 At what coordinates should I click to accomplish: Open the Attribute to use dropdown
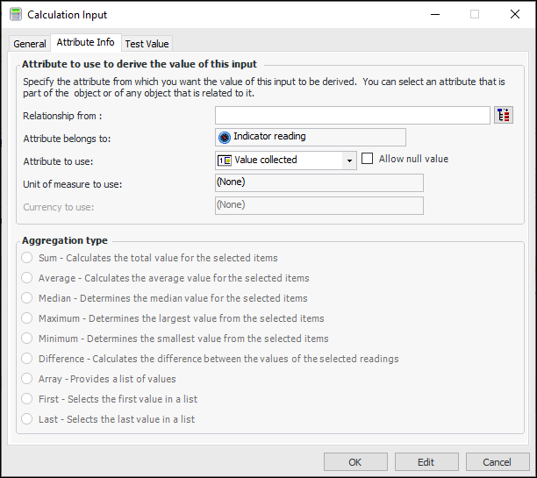(350, 161)
